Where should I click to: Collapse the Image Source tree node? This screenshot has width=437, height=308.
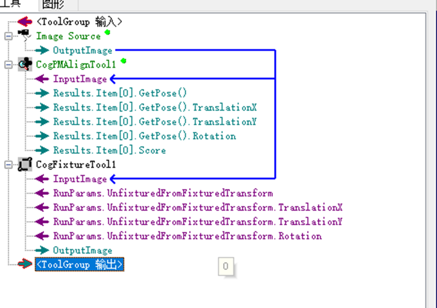tap(9, 36)
